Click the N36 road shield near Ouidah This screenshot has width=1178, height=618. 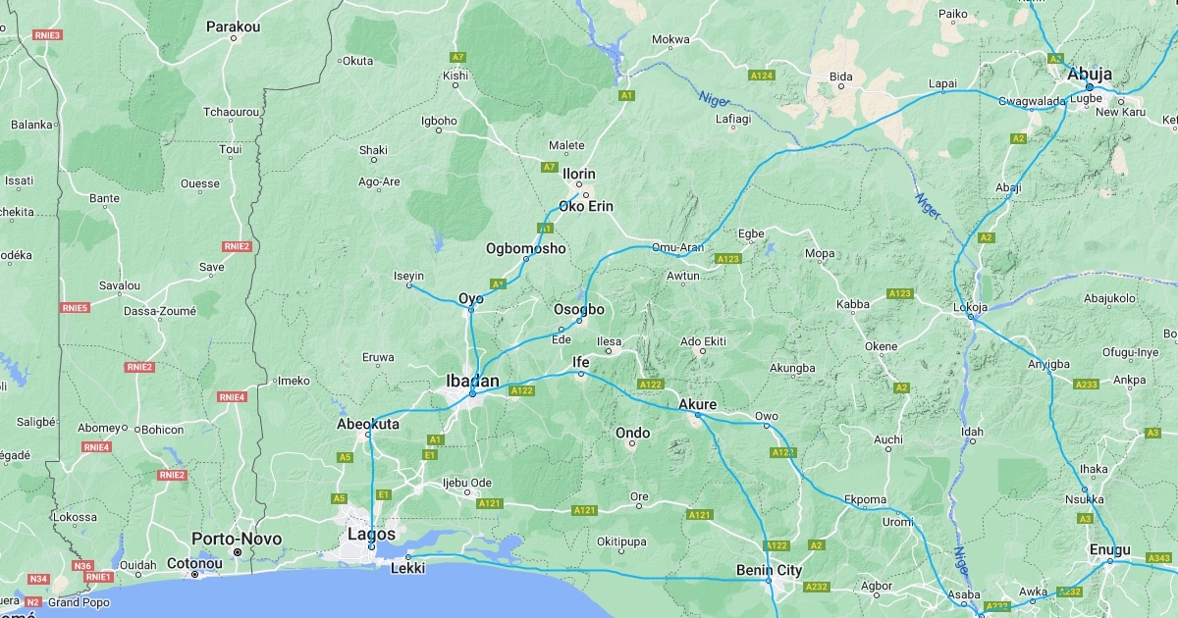click(83, 566)
